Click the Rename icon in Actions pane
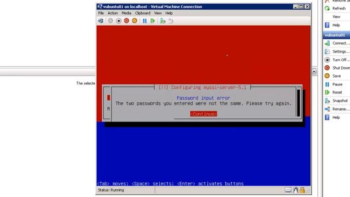Screen dimensions: 350x197 (327, 109)
